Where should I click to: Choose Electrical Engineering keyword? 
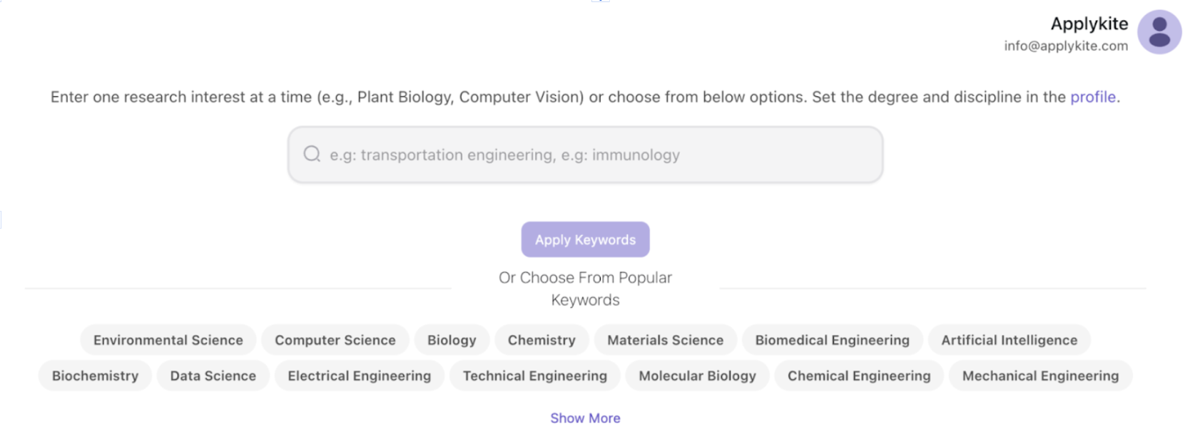pyautogui.click(x=360, y=375)
